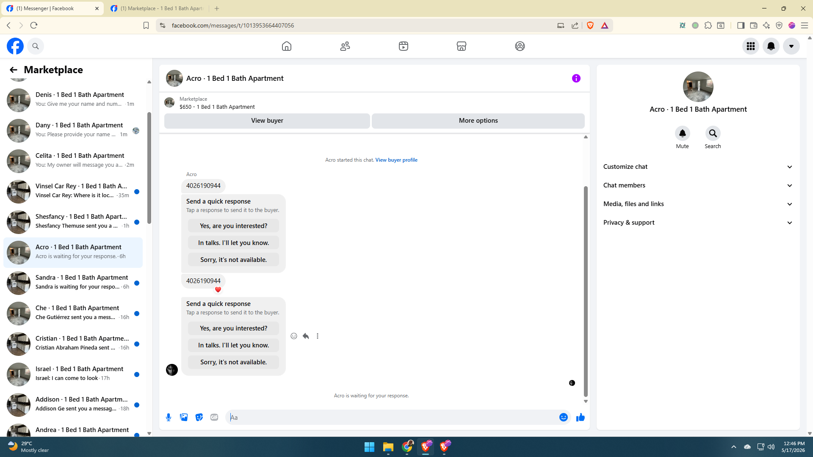This screenshot has height=457, width=813.
Task: Open Celita 1 Bed 1 Bath Apartment chat
Action: 73,161
